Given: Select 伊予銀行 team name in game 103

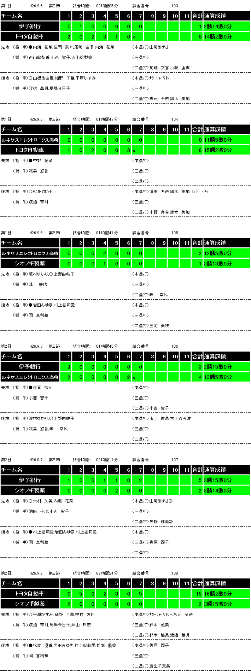Looking at the screenshot, I should coord(30,27).
